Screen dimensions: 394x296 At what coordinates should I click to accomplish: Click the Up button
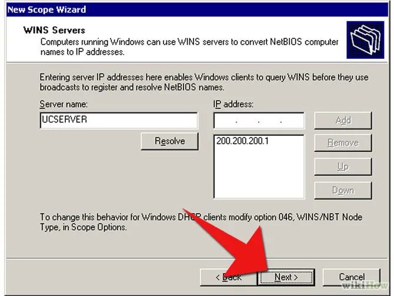coord(343,167)
